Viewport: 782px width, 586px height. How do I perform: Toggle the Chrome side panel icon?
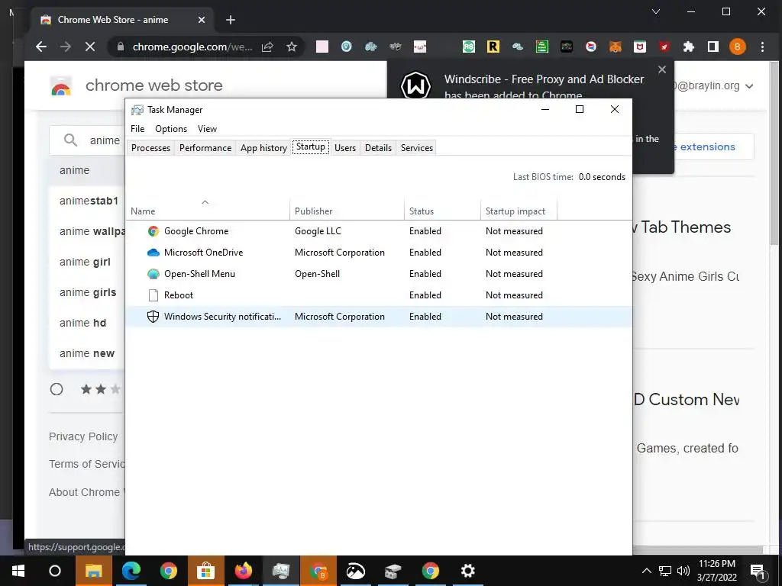pyautogui.click(x=713, y=47)
